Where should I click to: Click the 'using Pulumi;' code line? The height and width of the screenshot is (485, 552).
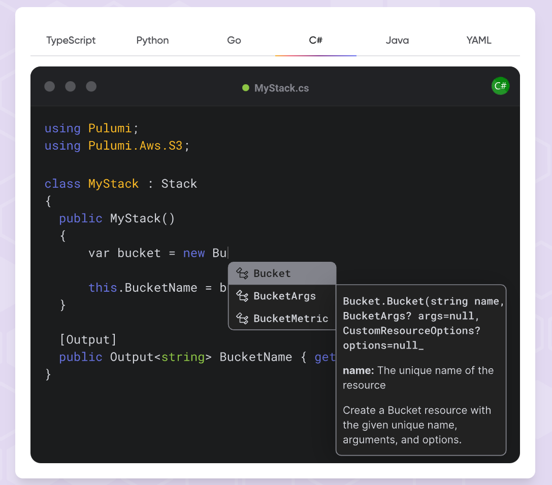91,128
